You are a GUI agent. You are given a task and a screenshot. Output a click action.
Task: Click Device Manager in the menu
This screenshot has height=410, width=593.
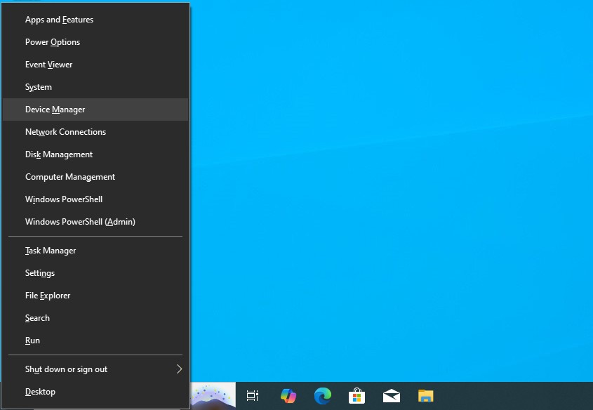(x=95, y=110)
